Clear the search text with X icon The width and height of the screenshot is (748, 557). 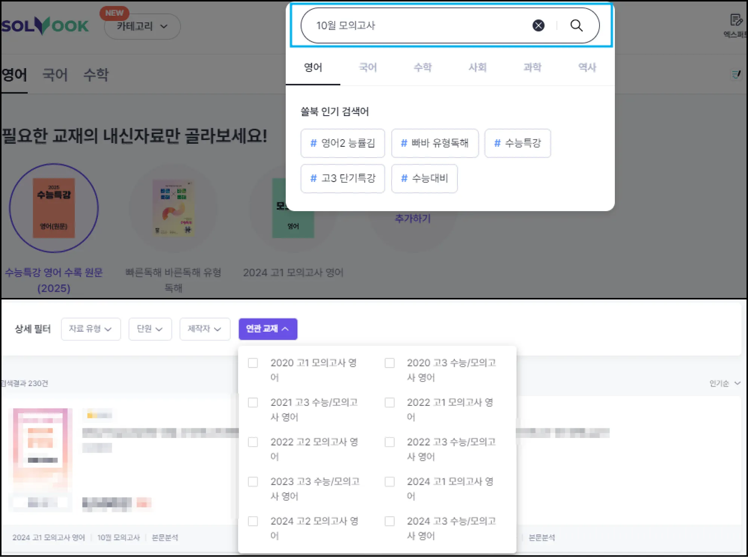tap(538, 25)
